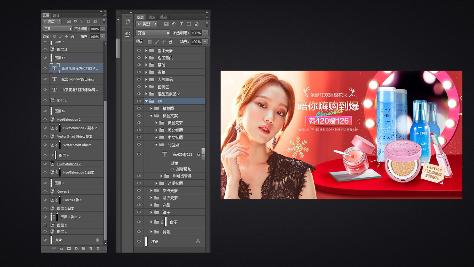Add a layer style via fx button
Screen dimensions: 474x267
coord(61,249)
